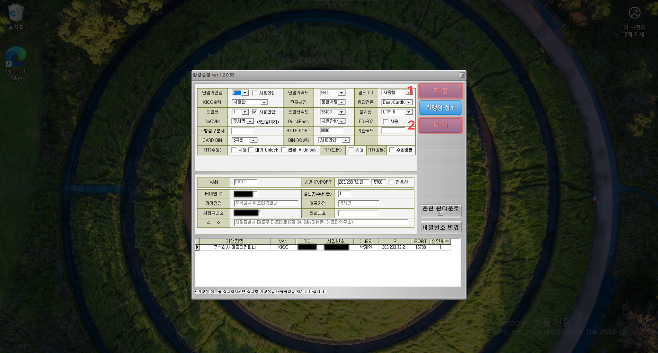The height and width of the screenshot is (353, 658).
Task: Enable the TIT(모터) 사용 checkbox
Action: (x=351, y=150)
